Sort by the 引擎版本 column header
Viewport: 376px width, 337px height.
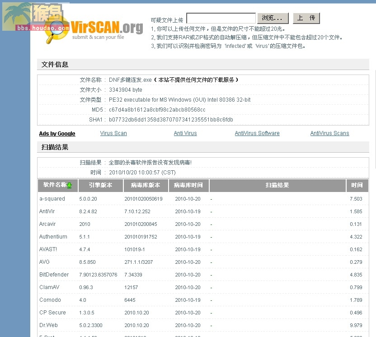pyautogui.click(x=101, y=185)
